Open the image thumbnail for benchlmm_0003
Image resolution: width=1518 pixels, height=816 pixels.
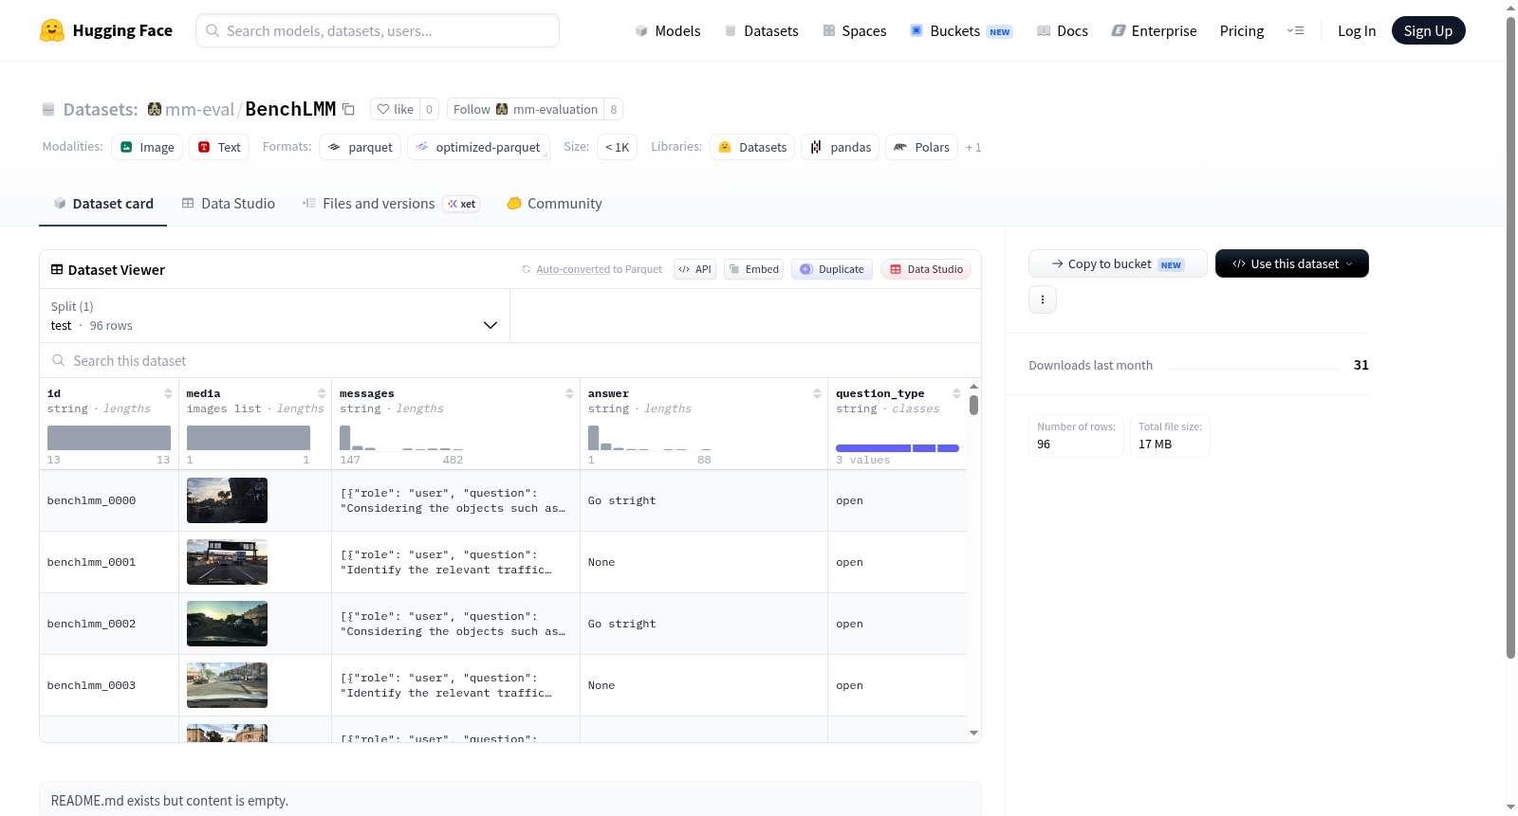pyautogui.click(x=227, y=685)
